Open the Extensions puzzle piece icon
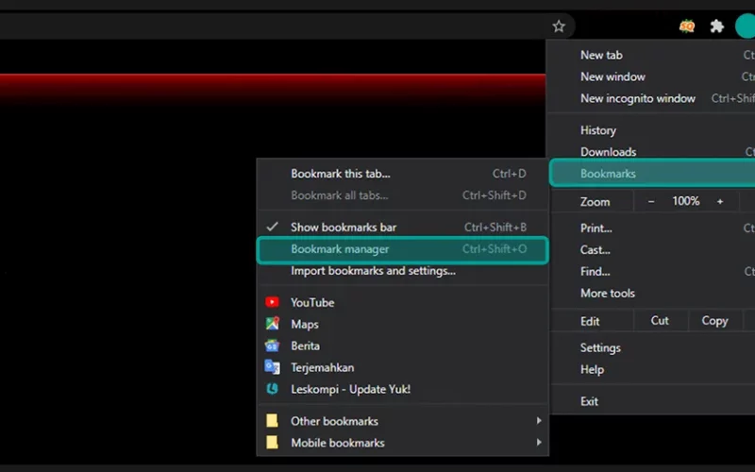The width and height of the screenshot is (755, 472). (x=717, y=26)
